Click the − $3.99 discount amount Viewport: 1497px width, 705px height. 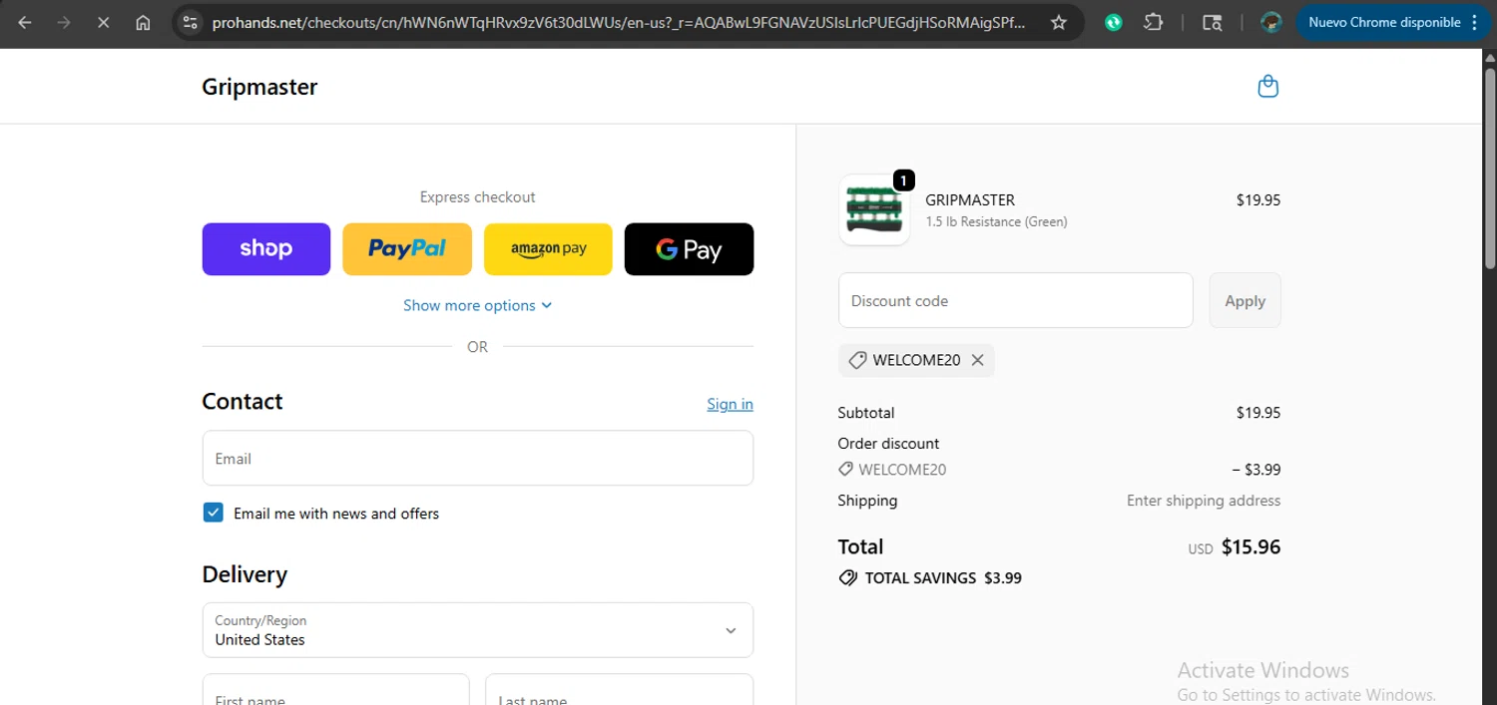tap(1256, 470)
